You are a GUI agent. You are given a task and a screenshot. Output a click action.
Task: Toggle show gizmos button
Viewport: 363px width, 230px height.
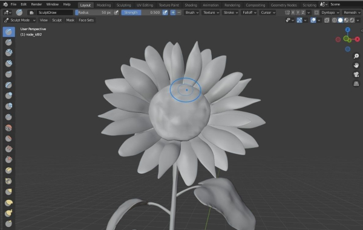299,21
